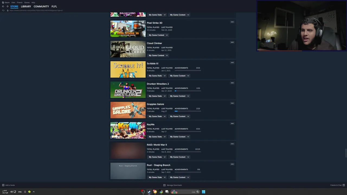The height and width of the screenshot is (195, 347).
Task: Expand My Game Content for Drunken Wrestlers 2
Action: point(179,96)
